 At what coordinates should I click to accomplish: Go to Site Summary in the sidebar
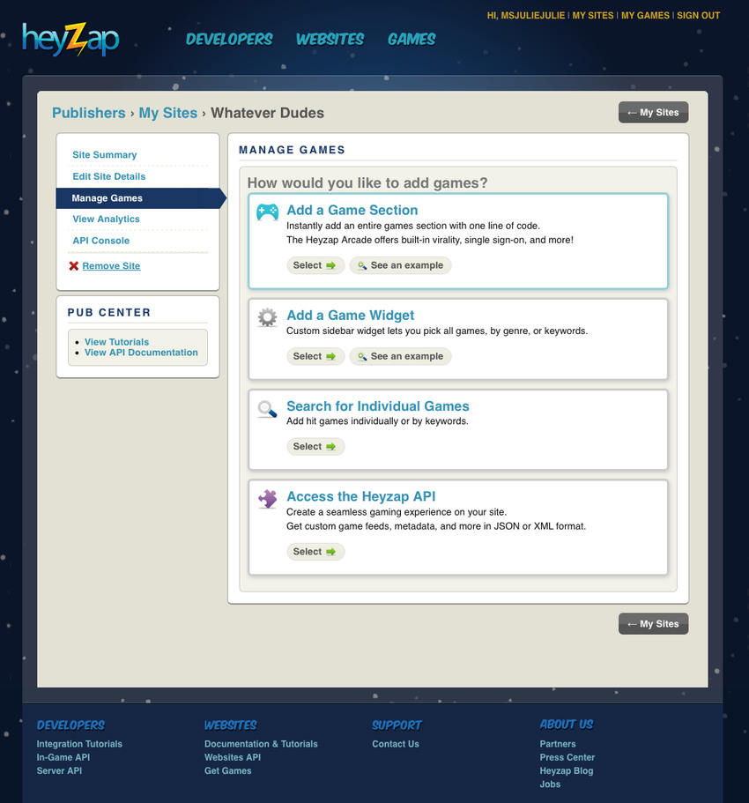105,154
